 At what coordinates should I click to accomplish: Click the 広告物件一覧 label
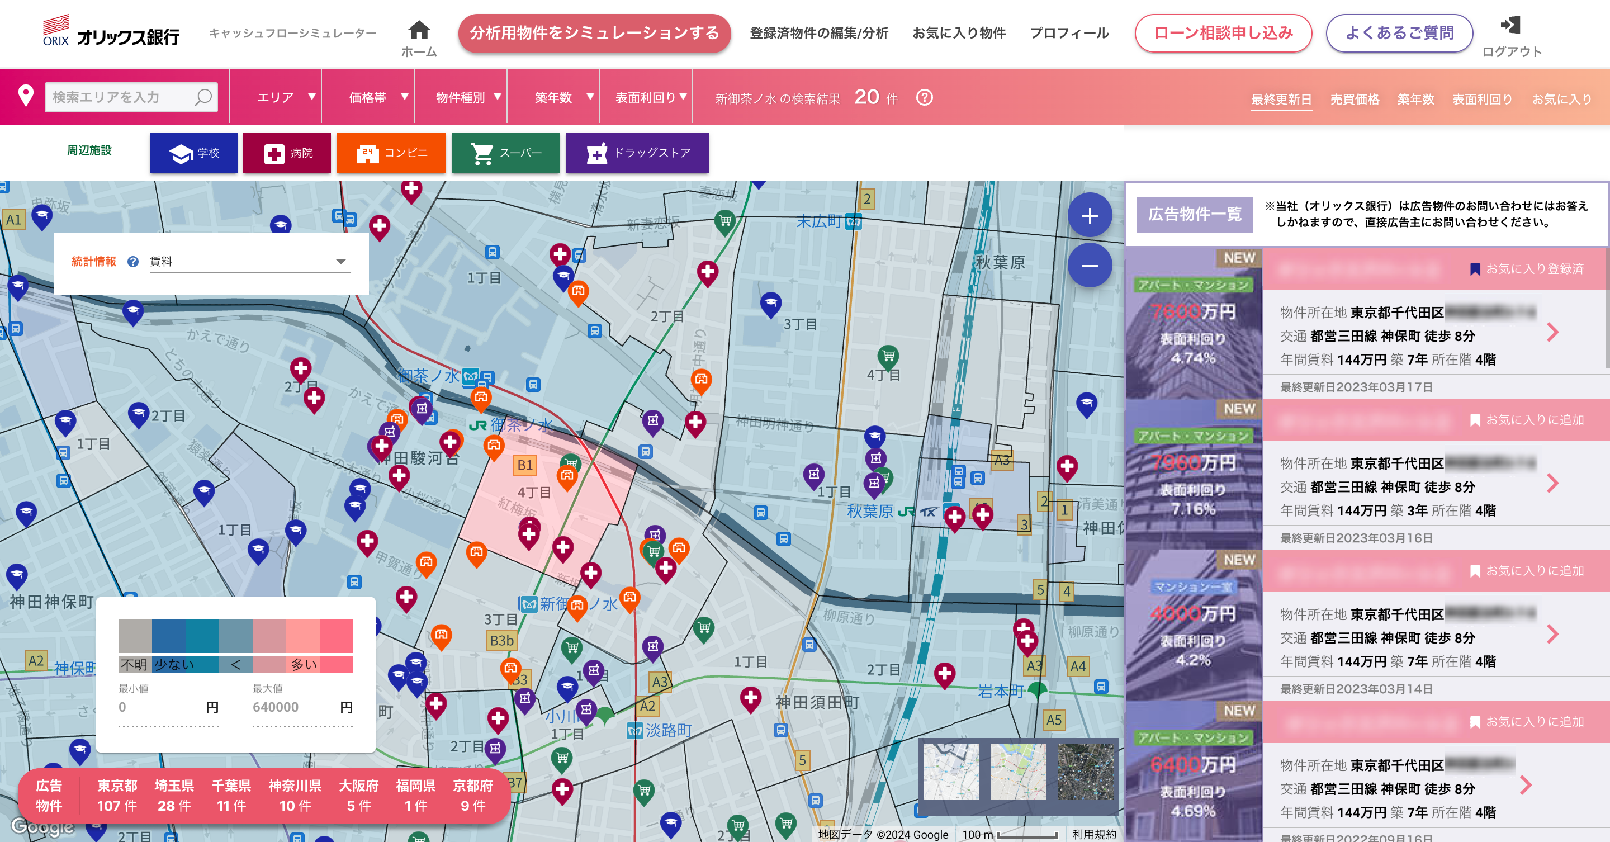click(1195, 214)
